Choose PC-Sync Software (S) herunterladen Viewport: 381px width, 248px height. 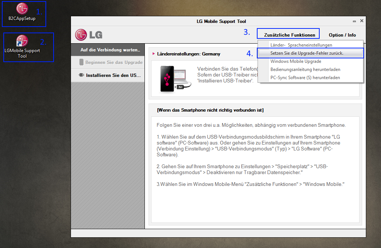tap(311, 78)
